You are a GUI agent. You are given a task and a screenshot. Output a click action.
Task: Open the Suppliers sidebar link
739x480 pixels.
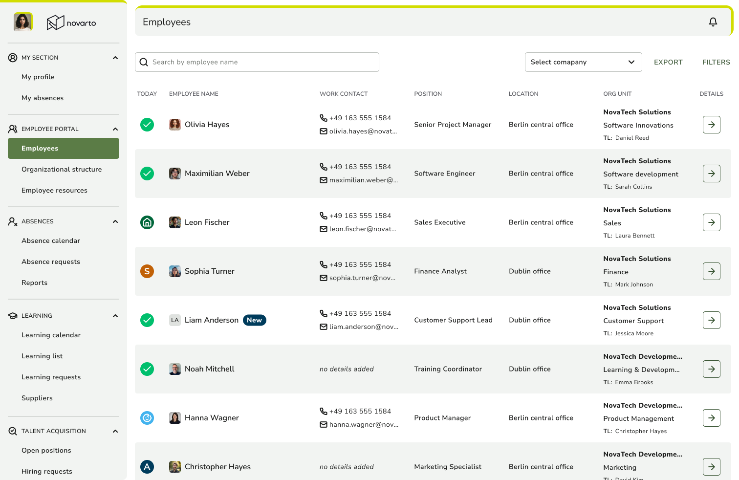[x=37, y=398]
